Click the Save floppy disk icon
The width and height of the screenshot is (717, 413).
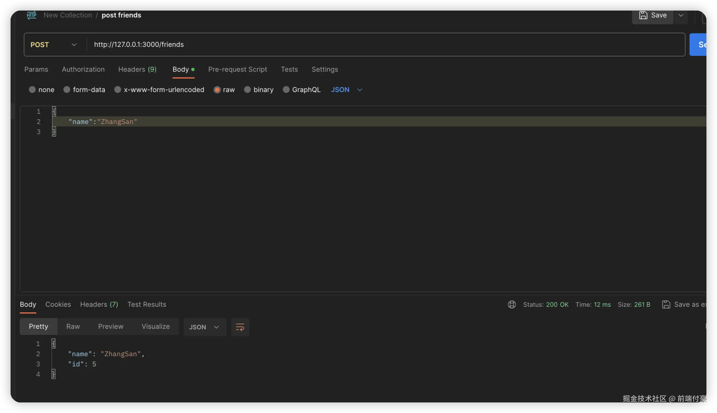pos(643,15)
